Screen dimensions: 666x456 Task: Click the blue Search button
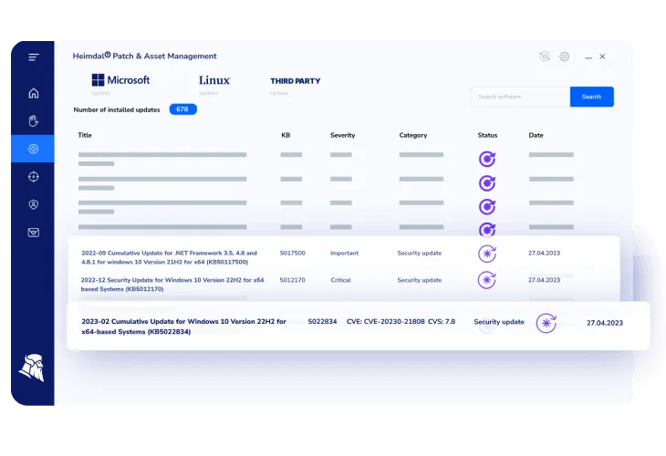pyautogui.click(x=592, y=97)
